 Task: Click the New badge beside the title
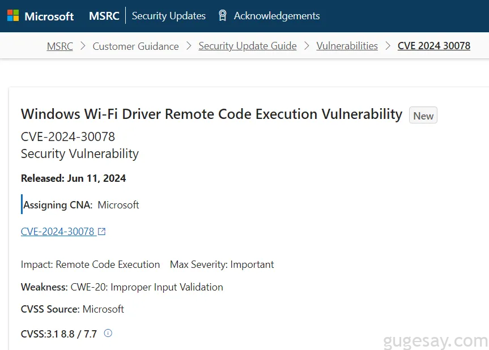(423, 116)
